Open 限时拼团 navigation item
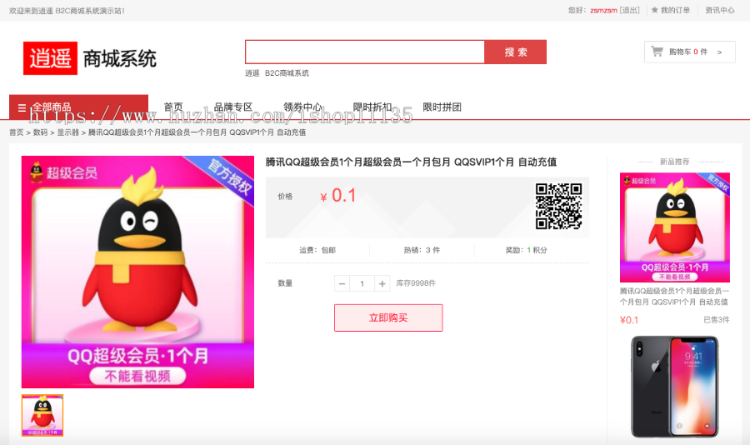The width and height of the screenshot is (750, 445). click(442, 107)
